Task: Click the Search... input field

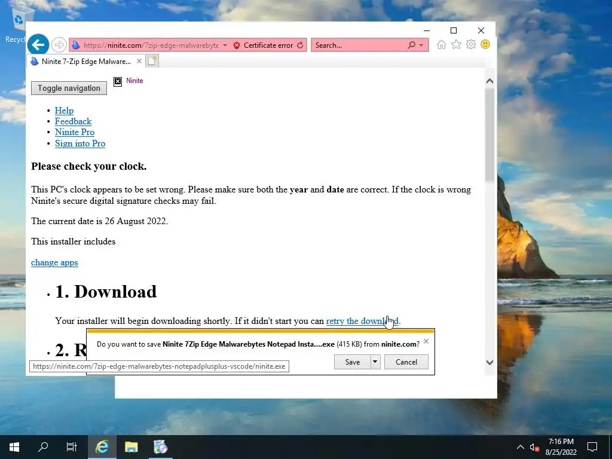Action: [x=359, y=45]
